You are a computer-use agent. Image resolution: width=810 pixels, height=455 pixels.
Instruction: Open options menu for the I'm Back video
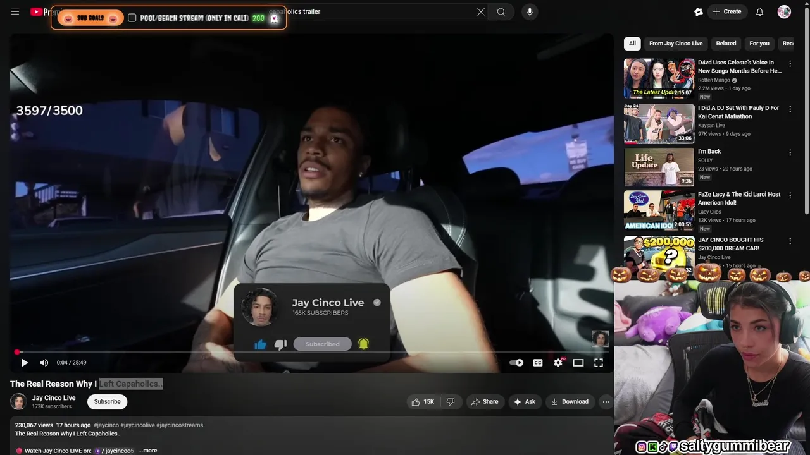tap(790, 152)
